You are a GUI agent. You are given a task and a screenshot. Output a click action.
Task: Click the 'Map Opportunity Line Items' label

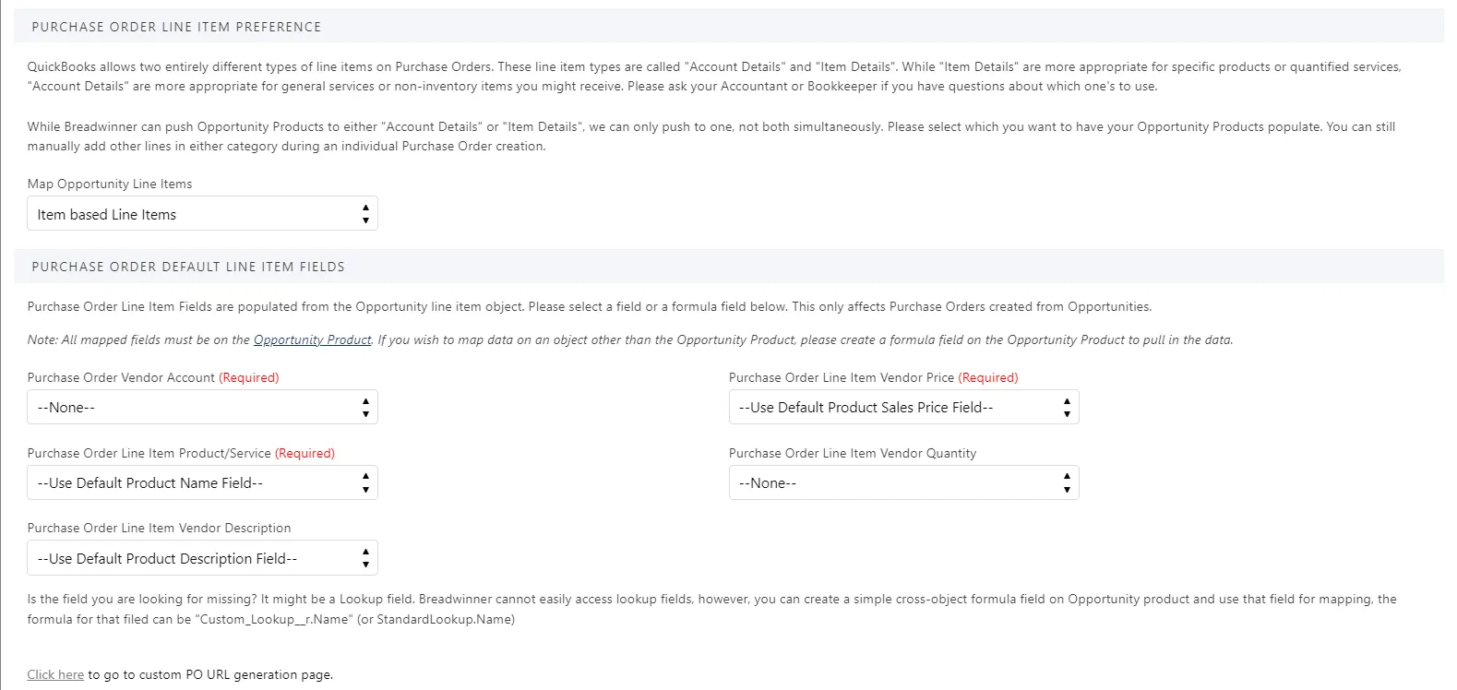(x=110, y=184)
